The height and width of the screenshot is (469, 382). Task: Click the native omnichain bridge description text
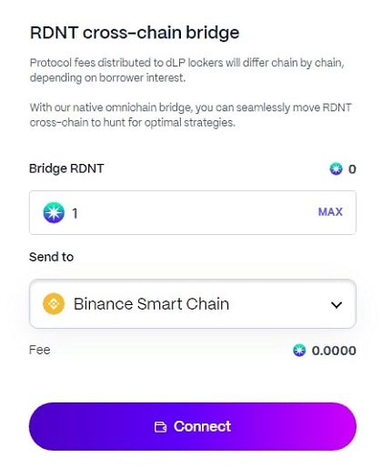[x=191, y=115]
